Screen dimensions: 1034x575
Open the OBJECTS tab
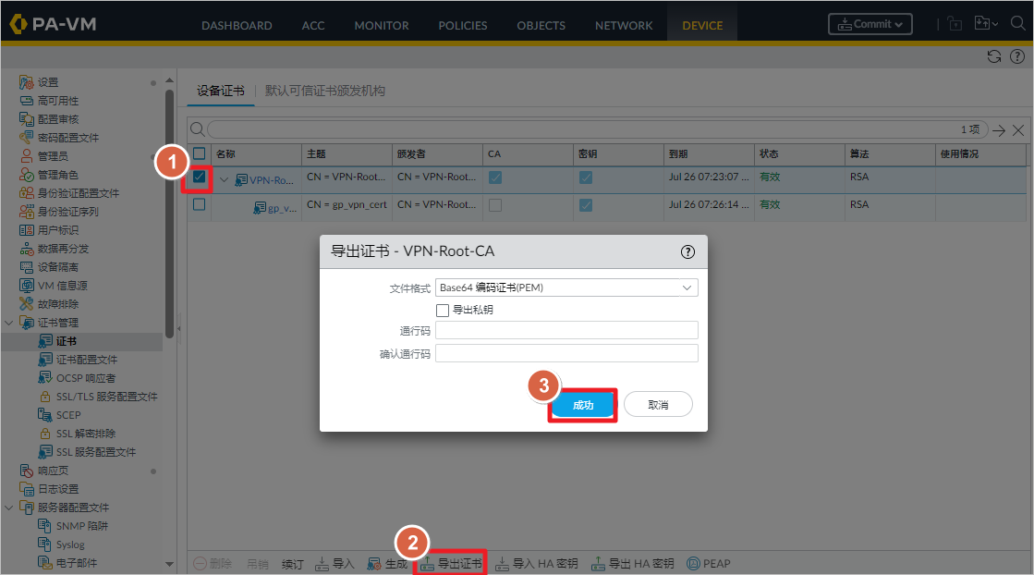[541, 26]
